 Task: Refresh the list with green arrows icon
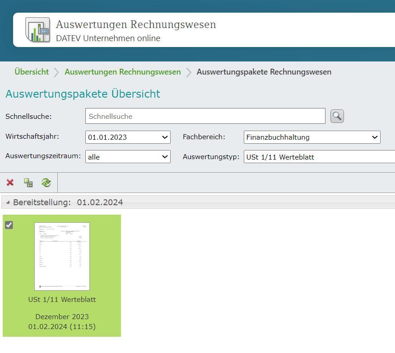46,183
